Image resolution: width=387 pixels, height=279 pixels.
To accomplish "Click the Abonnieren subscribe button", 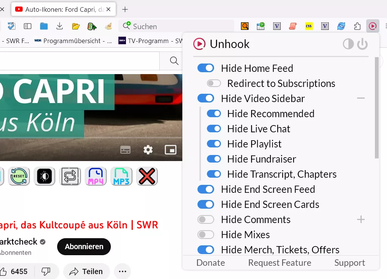I will (84, 246).
